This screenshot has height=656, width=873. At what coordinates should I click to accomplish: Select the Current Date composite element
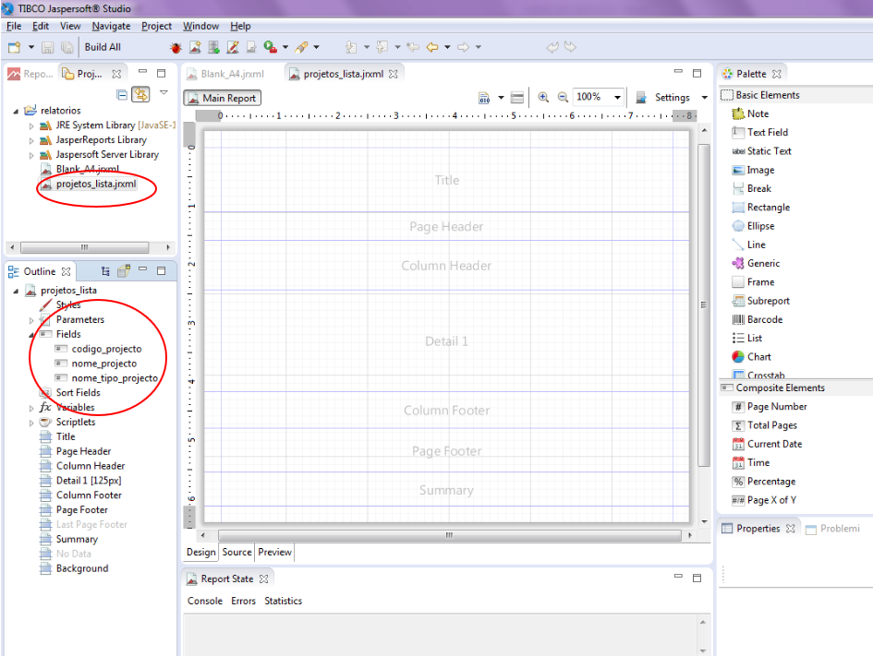click(x=767, y=444)
